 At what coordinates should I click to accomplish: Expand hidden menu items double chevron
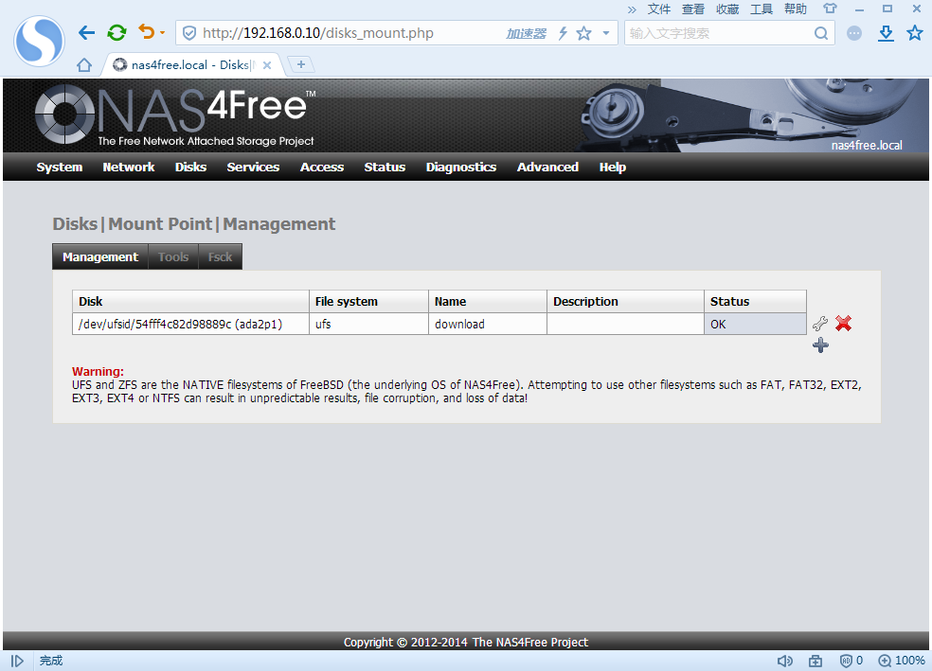(x=632, y=9)
